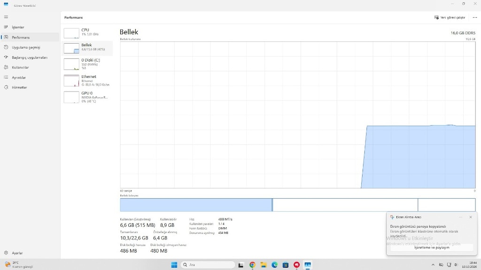Select the Performans page in sidebar
Viewport: 481px width, 270px height.
(30, 38)
